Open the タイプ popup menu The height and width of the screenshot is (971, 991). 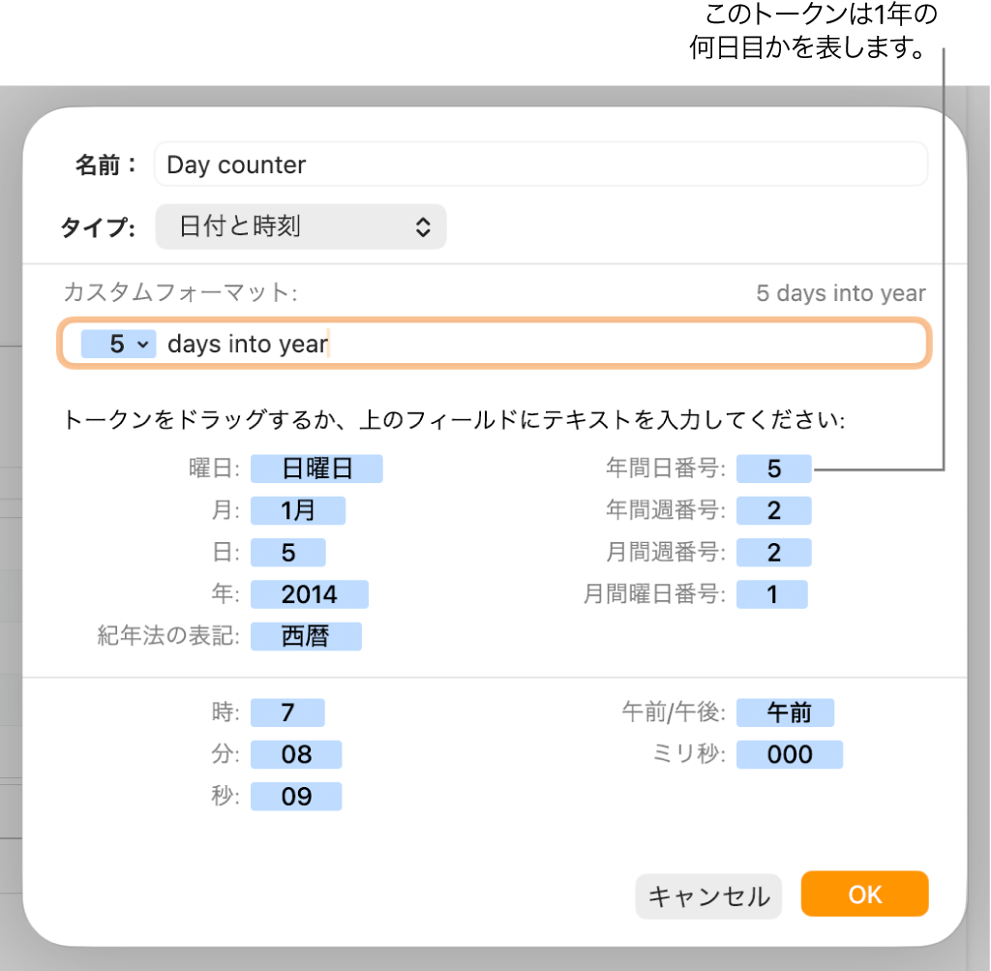[x=300, y=227]
